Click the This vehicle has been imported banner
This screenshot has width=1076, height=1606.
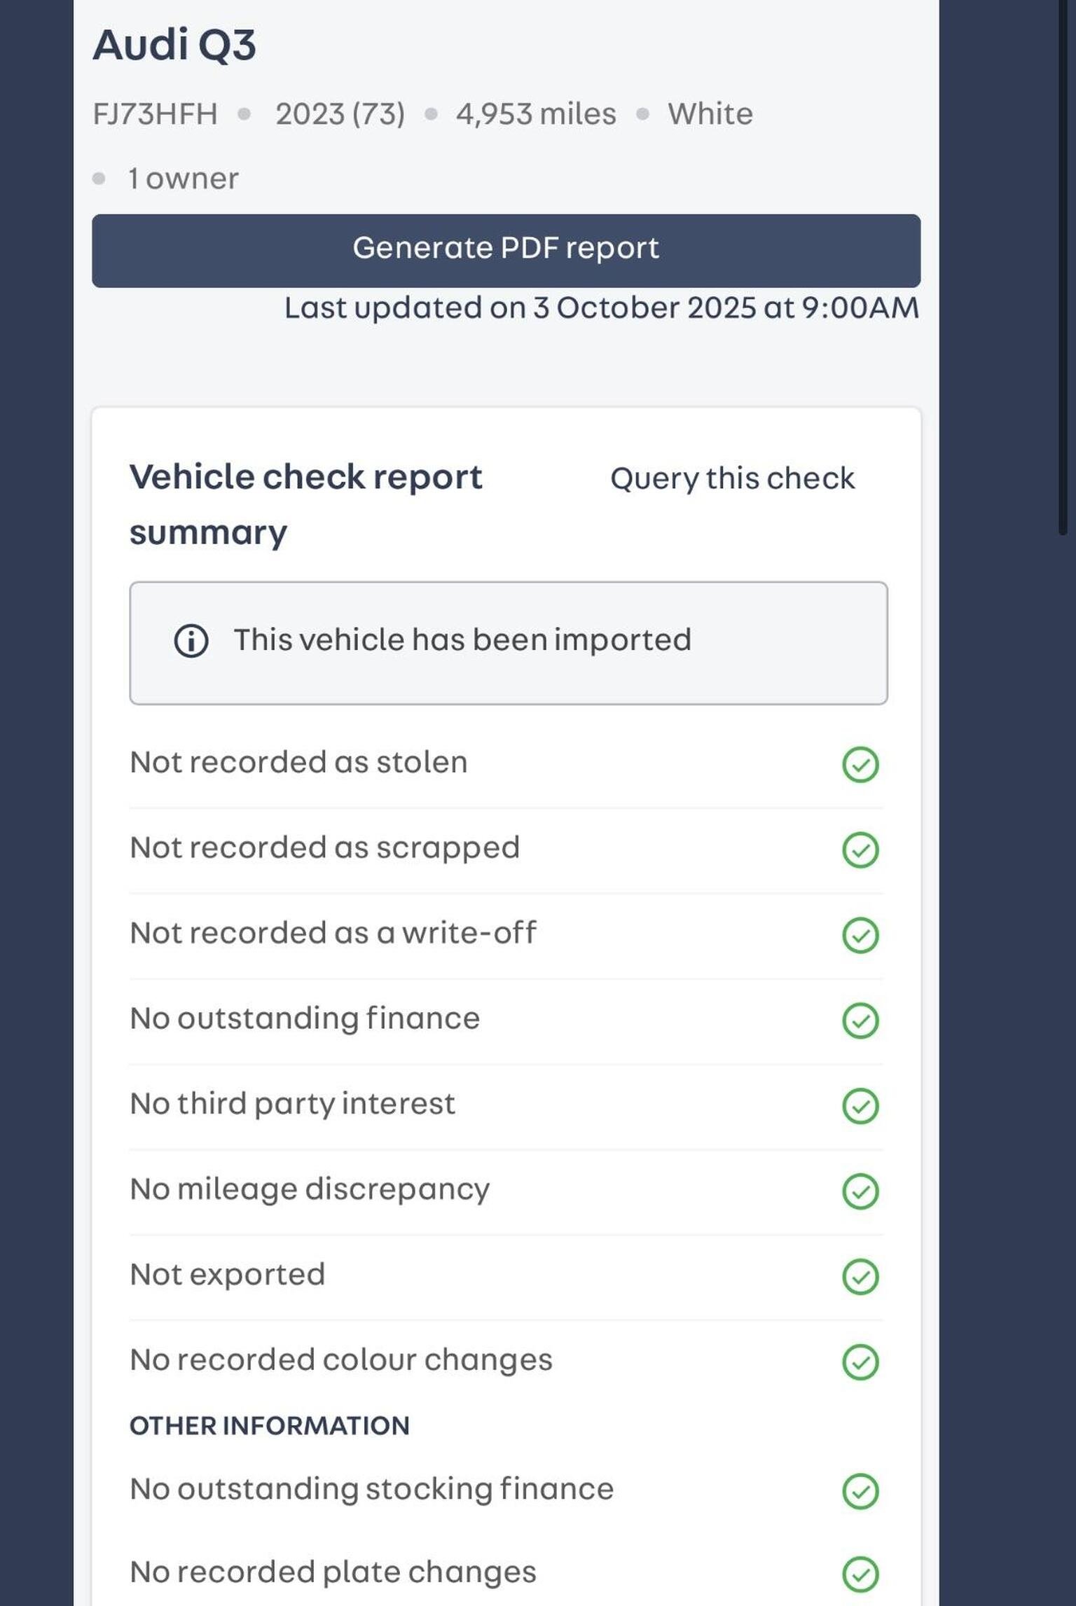tap(508, 642)
